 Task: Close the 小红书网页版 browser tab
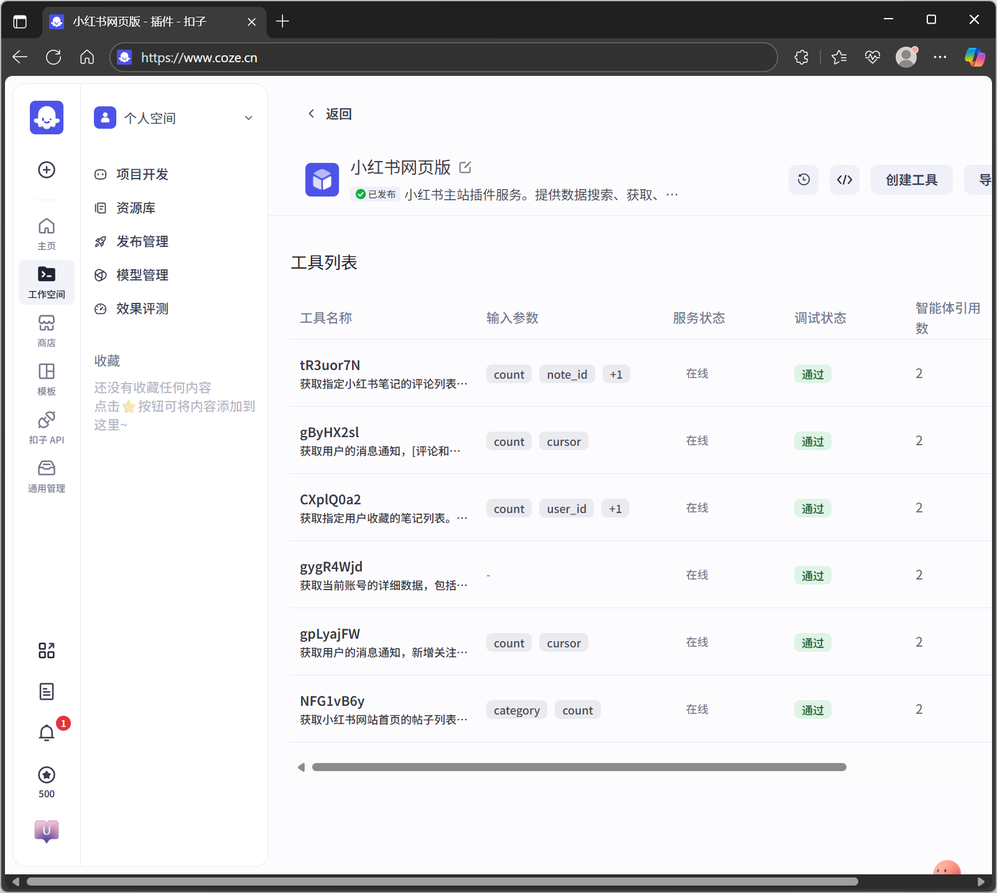click(251, 22)
